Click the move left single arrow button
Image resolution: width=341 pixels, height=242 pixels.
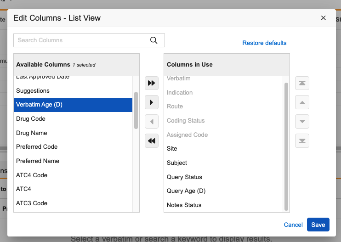[x=151, y=122]
